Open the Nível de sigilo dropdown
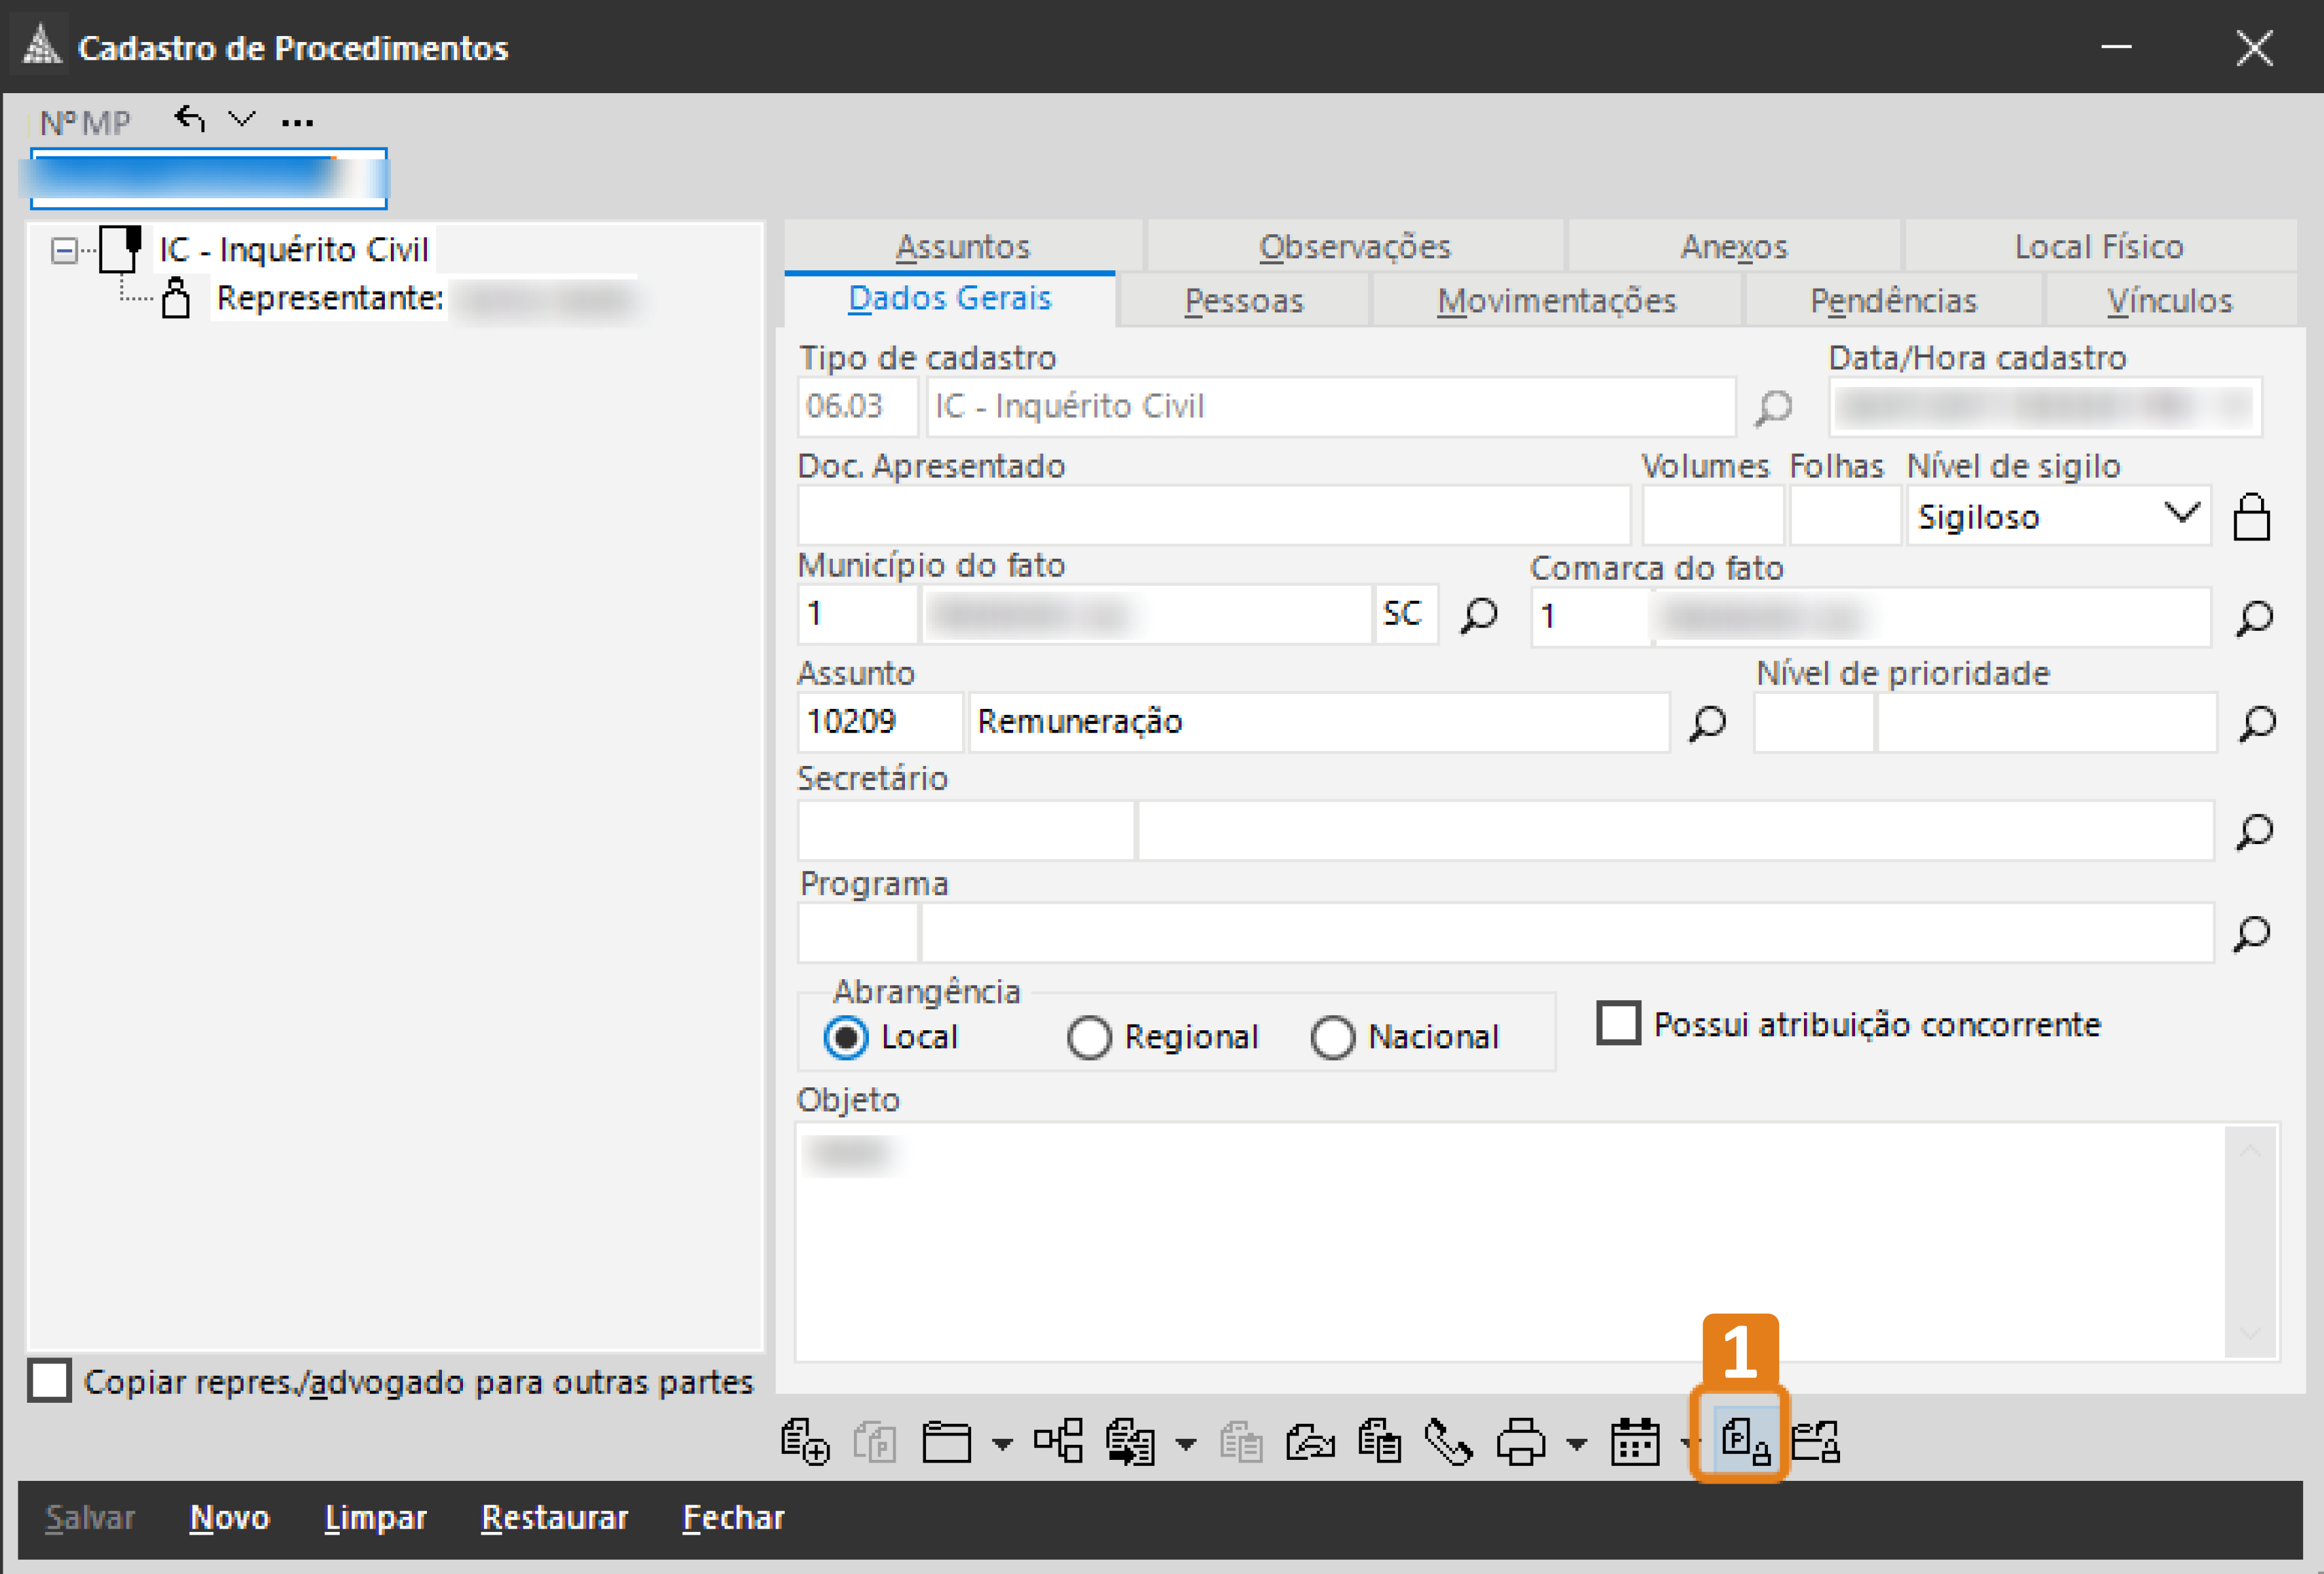This screenshot has height=1574, width=2324. pyautogui.click(x=2180, y=515)
